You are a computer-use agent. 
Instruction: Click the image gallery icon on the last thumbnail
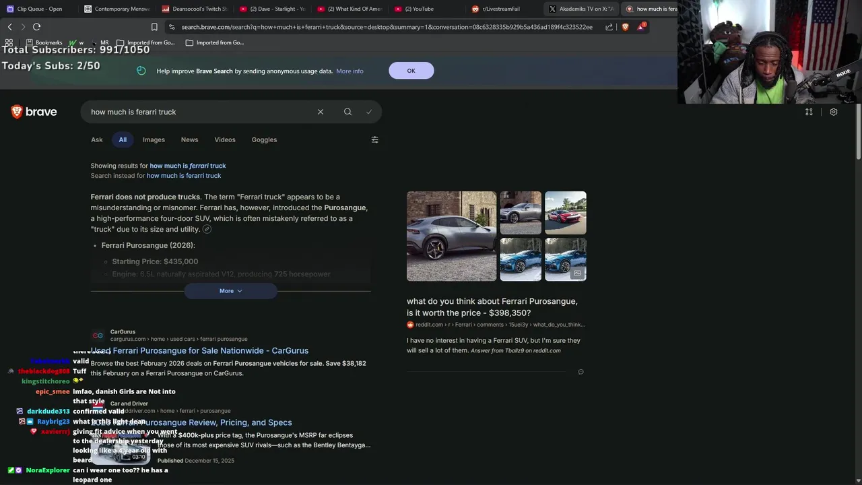577,273
